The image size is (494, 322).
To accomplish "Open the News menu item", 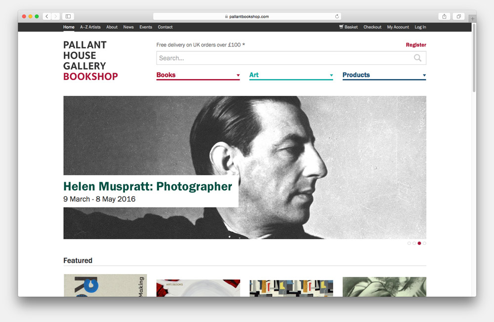I will point(128,27).
